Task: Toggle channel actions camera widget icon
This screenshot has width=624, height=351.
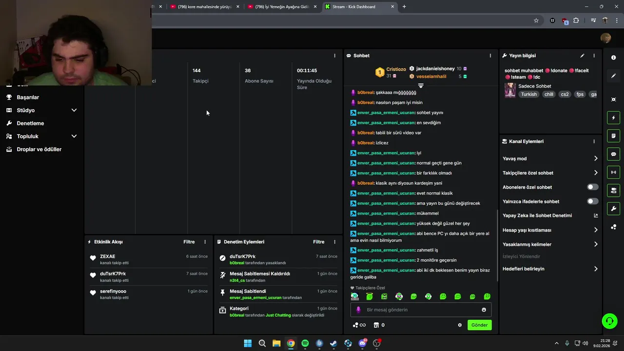Action: click(x=613, y=190)
